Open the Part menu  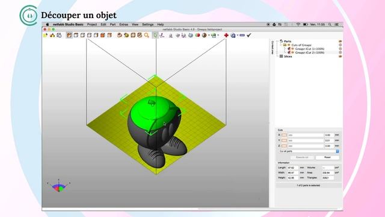(112, 25)
